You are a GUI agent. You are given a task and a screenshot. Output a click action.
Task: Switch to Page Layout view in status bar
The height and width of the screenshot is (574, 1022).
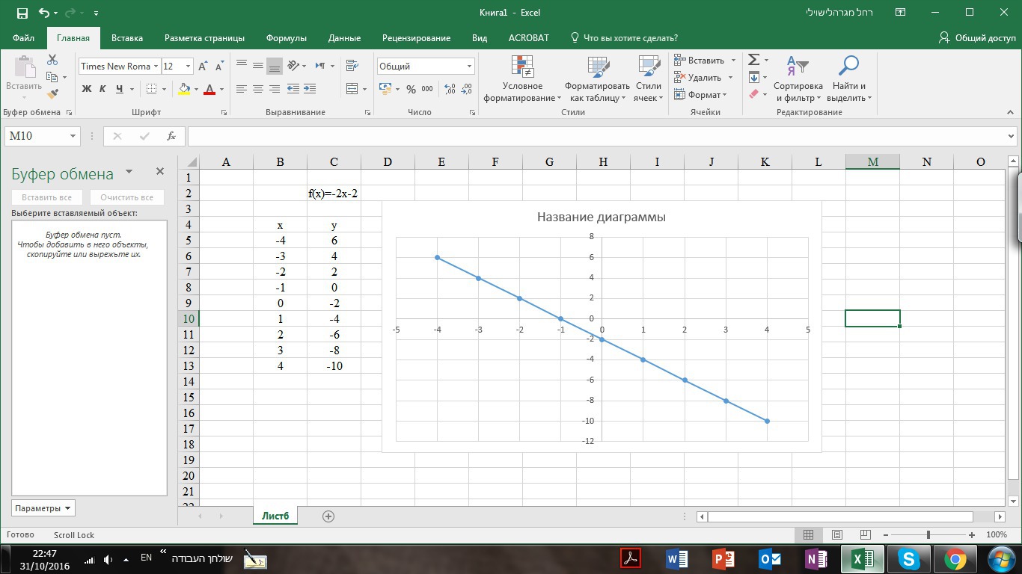837,534
